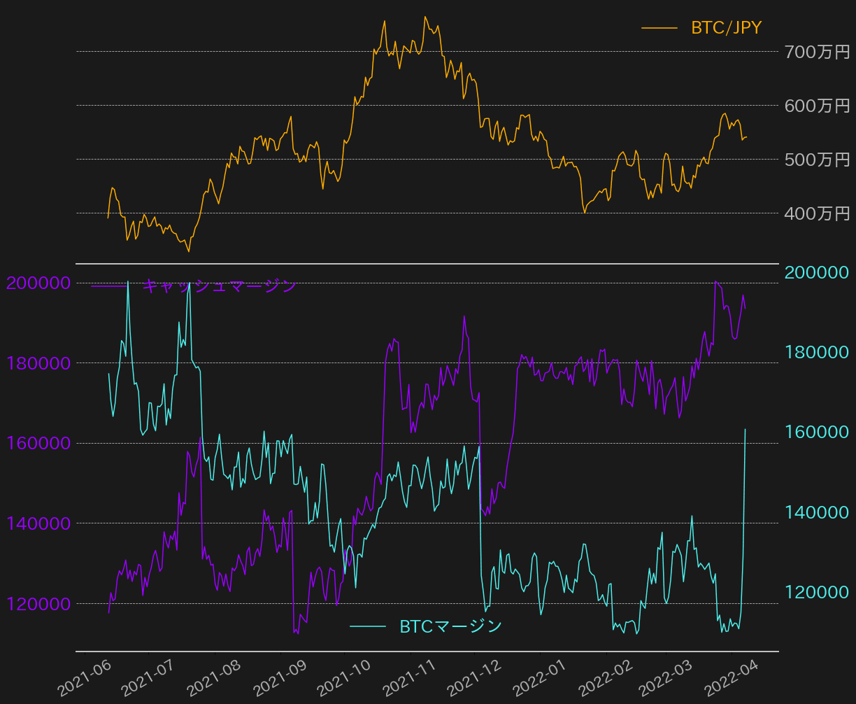Select the purple キャッシュマージン legend line swatch
Viewport: 856px width, 704px height.
(x=108, y=286)
